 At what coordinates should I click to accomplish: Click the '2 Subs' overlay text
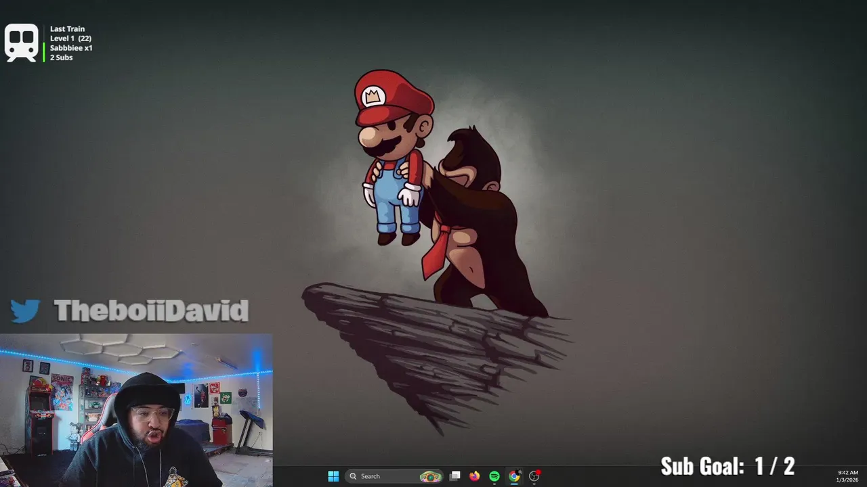(x=61, y=57)
